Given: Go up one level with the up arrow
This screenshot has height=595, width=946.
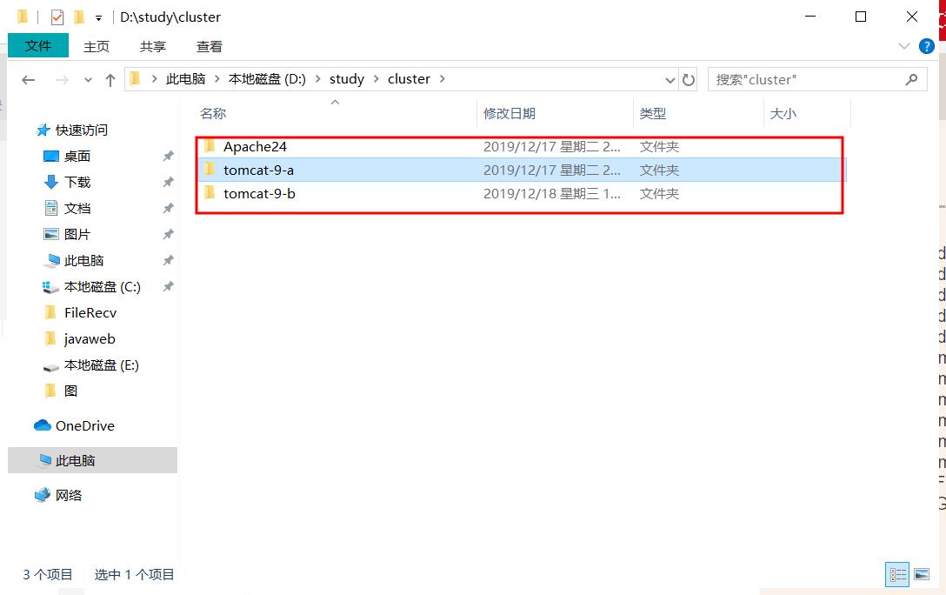Looking at the screenshot, I should click(110, 80).
